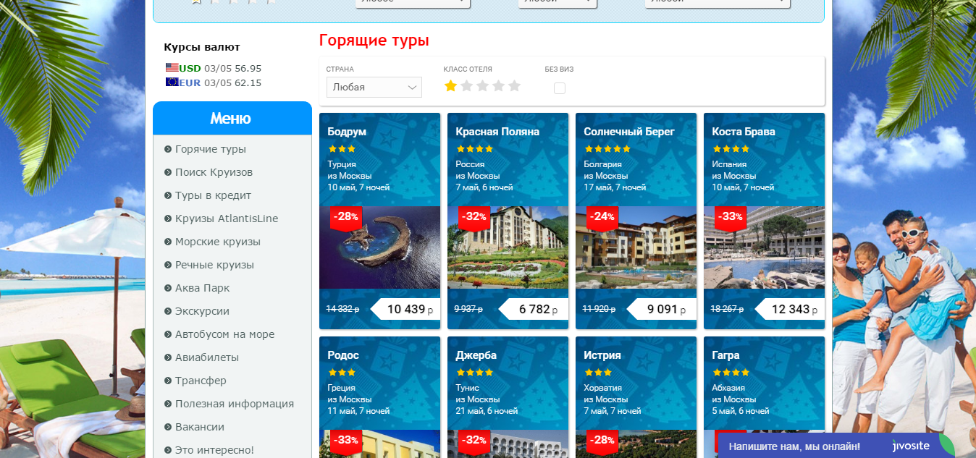Viewport: 976px width, 458px height.
Task: Open the Красная Поляна tour title
Action: pyautogui.click(x=497, y=132)
